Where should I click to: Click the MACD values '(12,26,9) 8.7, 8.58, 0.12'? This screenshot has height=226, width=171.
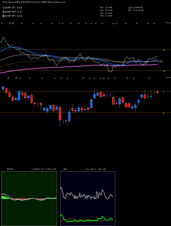[x=44, y=169]
